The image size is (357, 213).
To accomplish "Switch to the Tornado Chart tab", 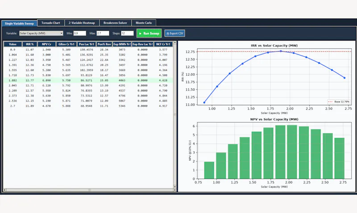I will coord(51,23).
